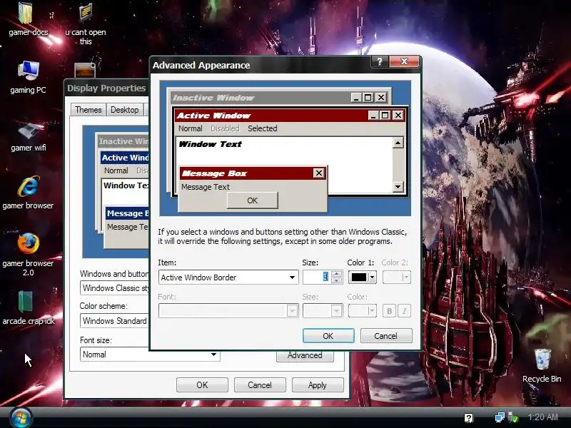The width and height of the screenshot is (571, 428).
Task: Click the preview Message Box close icon
Action: tap(319, 173)
